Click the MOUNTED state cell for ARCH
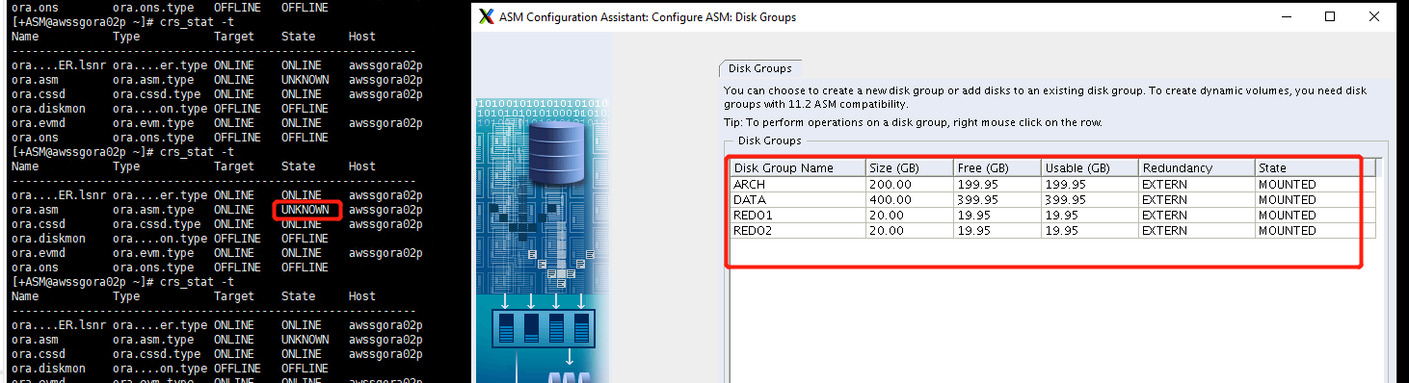 coord(1315,184)
